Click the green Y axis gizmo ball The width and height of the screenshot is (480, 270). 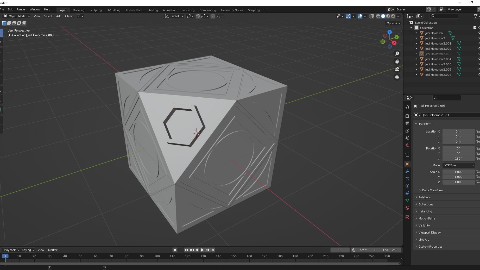point(396,37)
